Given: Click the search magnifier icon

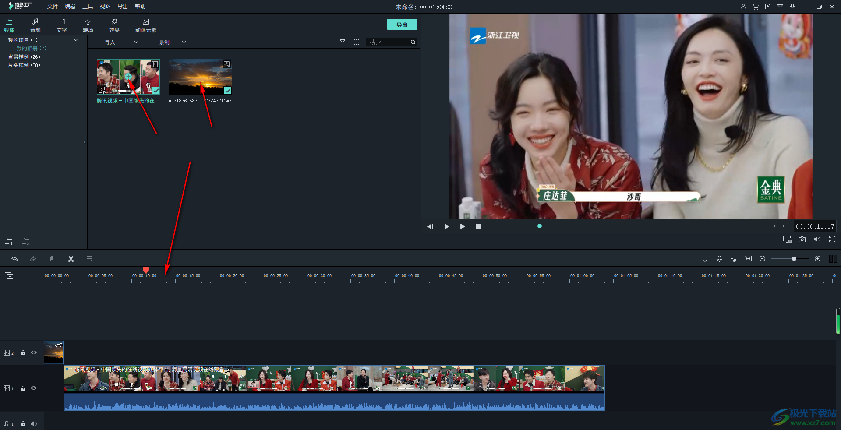Looking at the screenshot, I should (413, 42).
